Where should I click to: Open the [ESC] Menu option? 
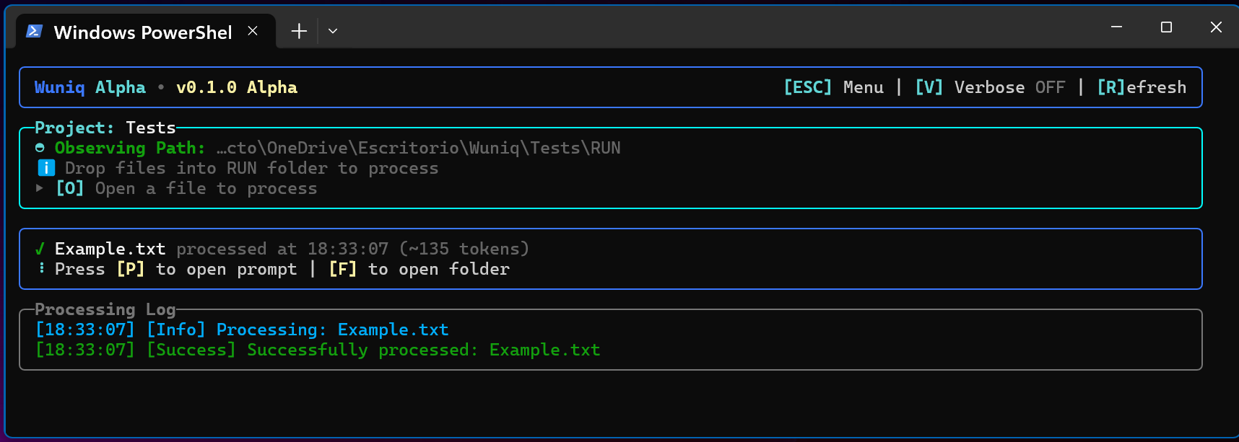[x=834, y=87]
